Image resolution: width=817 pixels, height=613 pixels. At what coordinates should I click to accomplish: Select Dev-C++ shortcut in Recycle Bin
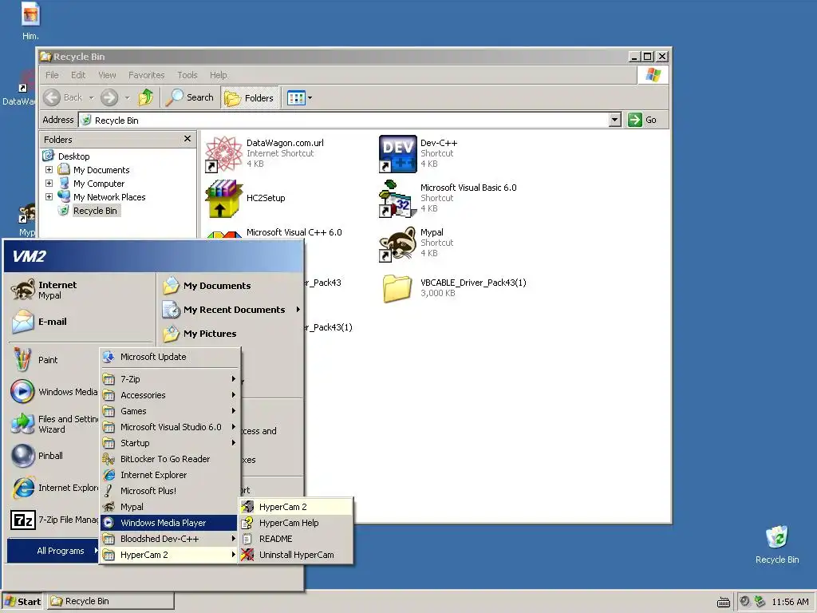coord(418,153)
